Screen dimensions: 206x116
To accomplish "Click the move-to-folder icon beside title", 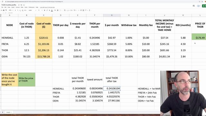I will click(21, 5).
